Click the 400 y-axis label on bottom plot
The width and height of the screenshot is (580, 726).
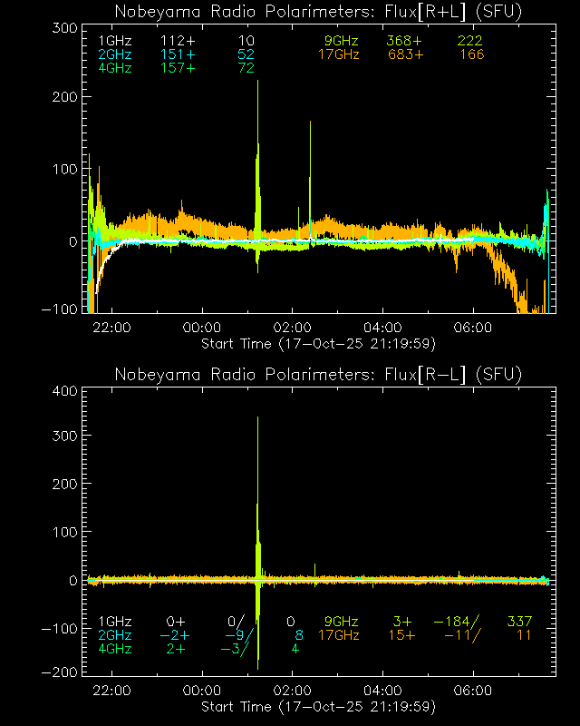(x=62, y=392)
